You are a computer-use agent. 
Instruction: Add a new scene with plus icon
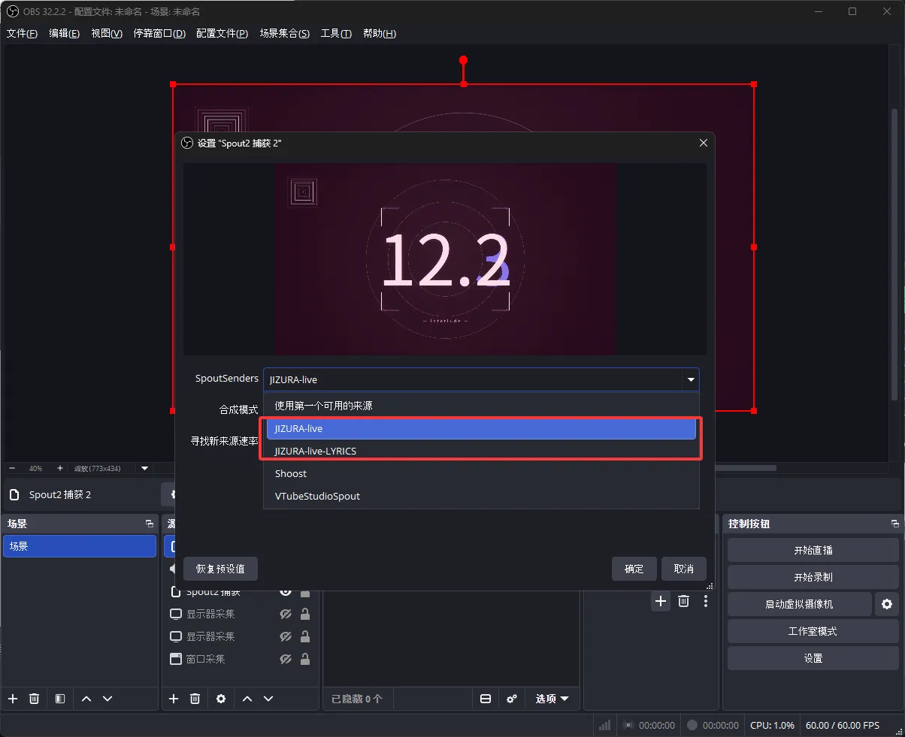(x=13, y=699)
